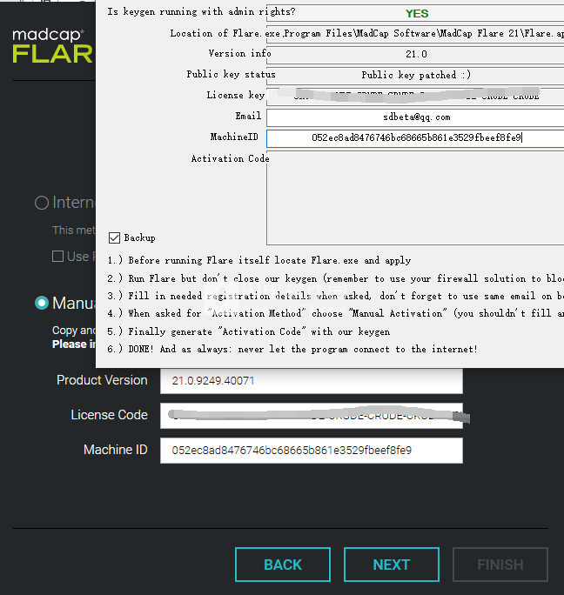Click the NEXT button
This screenshot has width=564, height=595.
point(392,565)
